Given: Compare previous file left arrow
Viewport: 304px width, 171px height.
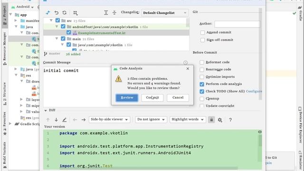Looking at the screenshot, I should [x=75, y=120].
